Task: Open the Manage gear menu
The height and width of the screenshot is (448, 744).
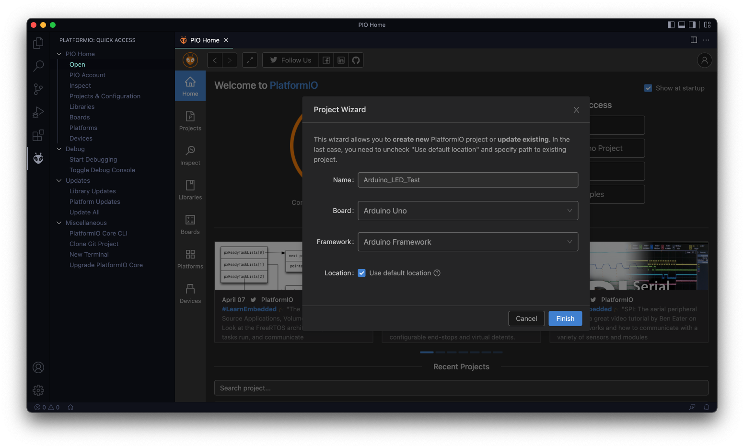Action: click(38, 390)
